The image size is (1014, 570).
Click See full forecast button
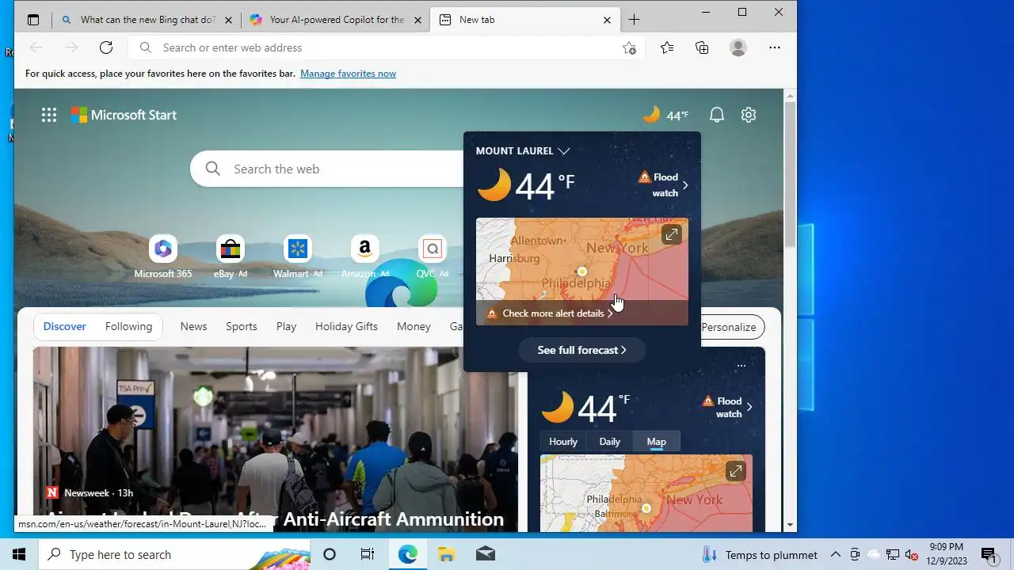click(582, 350)
